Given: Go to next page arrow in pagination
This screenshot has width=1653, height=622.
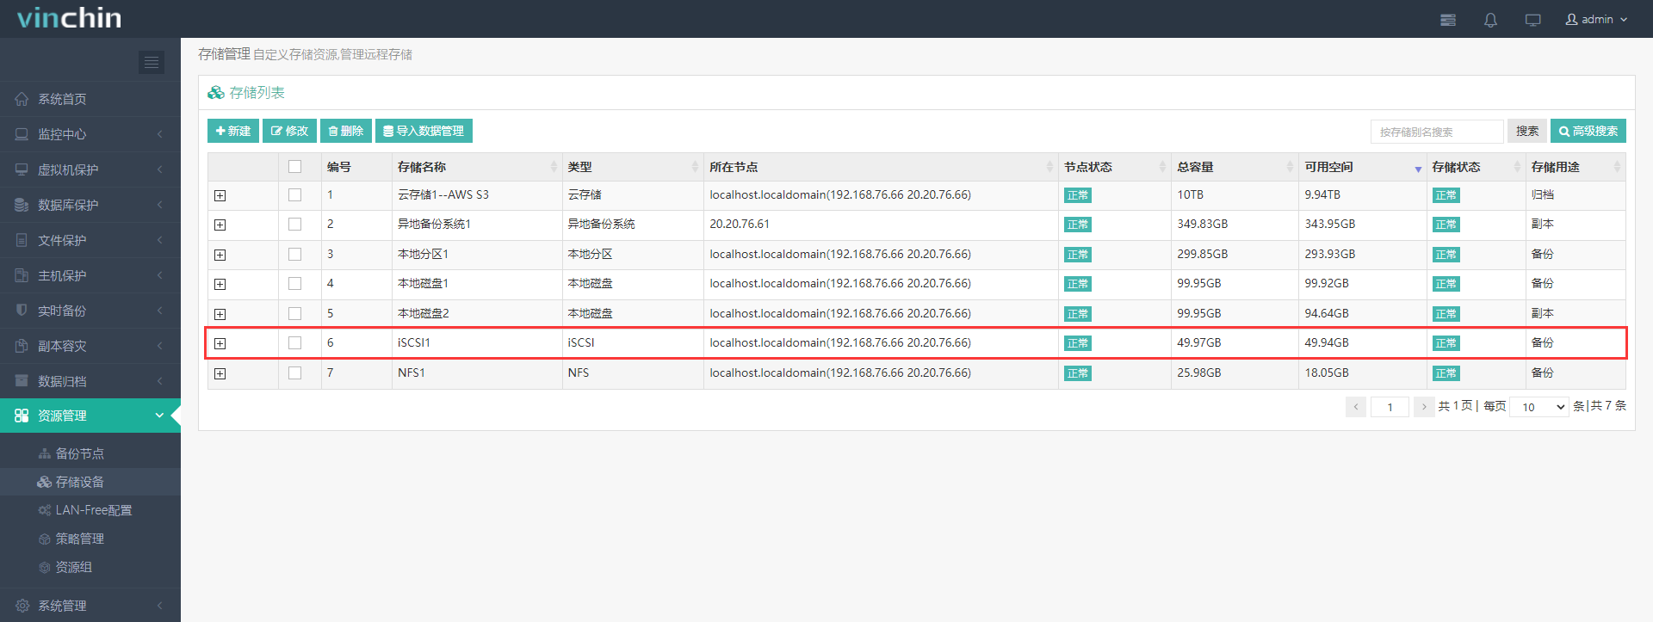Looking at the screenshot, I should point(1424,407).
